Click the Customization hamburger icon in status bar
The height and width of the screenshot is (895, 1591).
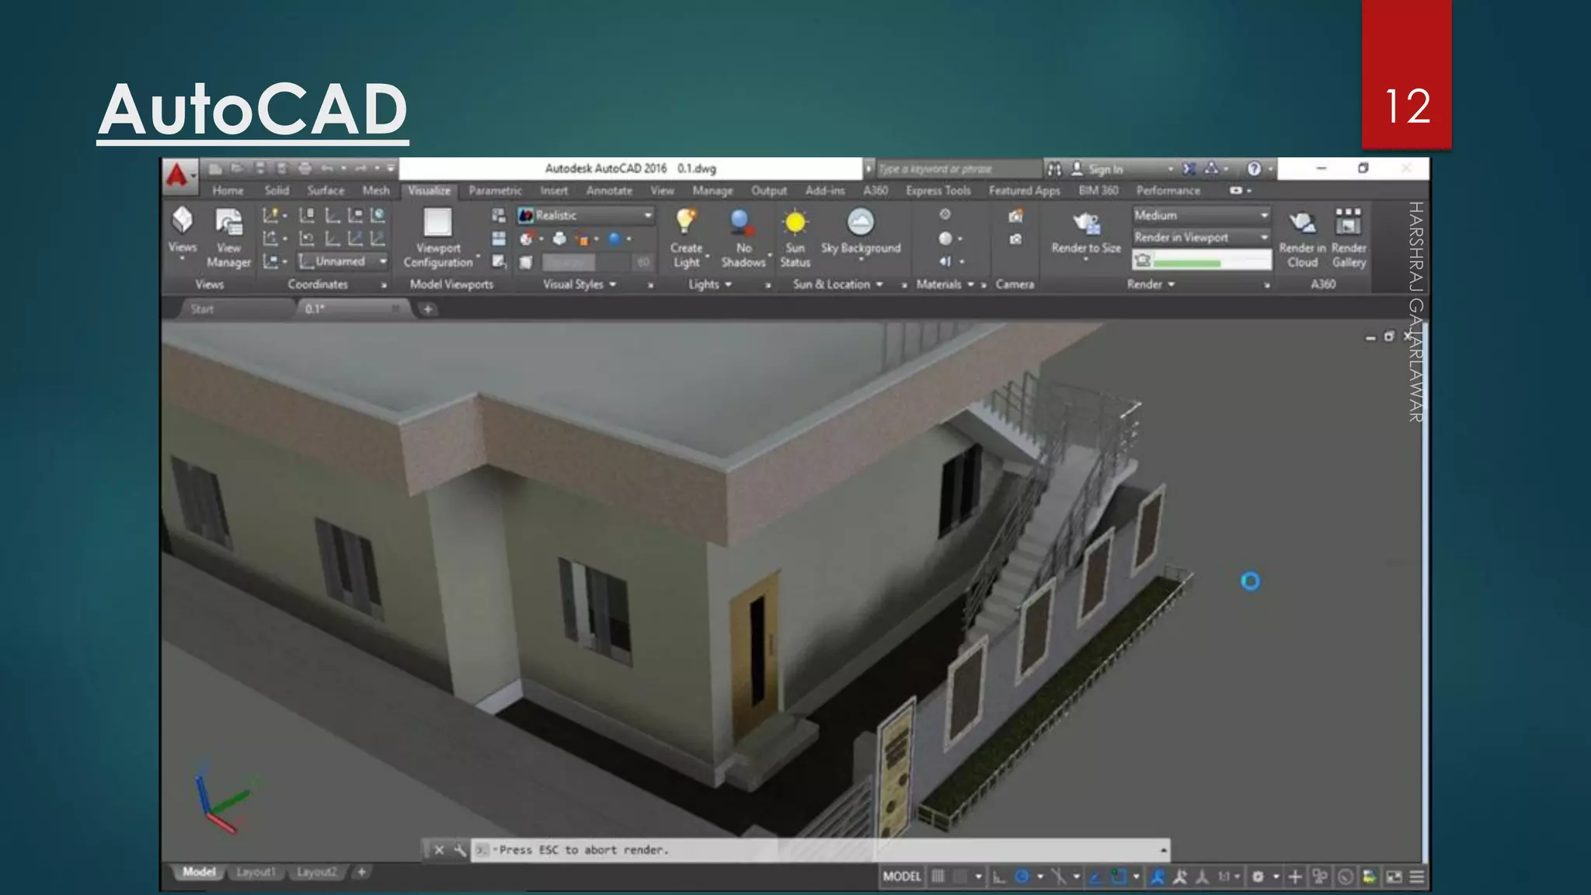pyautogui.click(x=1416, y=876)
